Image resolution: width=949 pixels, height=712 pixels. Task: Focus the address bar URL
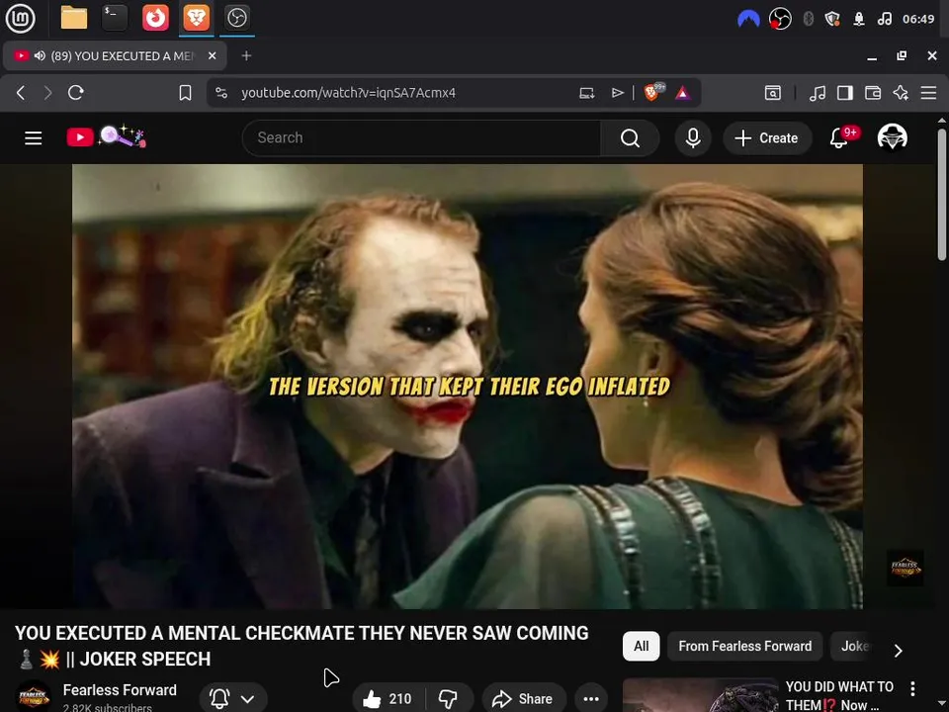348,93
